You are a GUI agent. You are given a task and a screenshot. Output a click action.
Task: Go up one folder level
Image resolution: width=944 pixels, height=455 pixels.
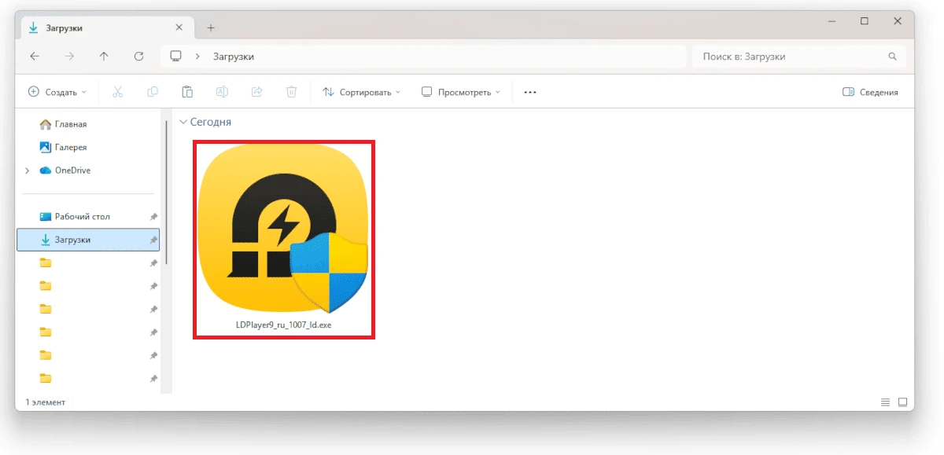[x=104, y=57]
